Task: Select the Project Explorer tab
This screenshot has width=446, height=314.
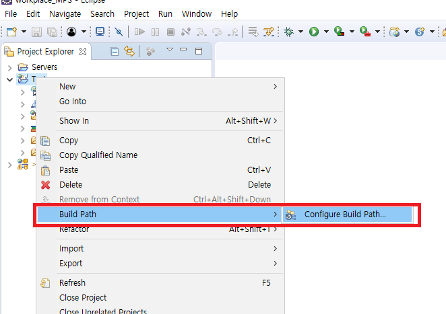Action: click(x=46, y=52)
